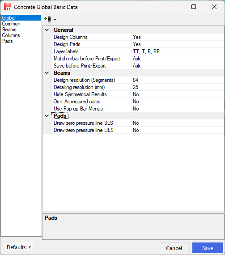Collapse the Pads section chevron
The height and width of the screenshot is (255, 225).
47,116
